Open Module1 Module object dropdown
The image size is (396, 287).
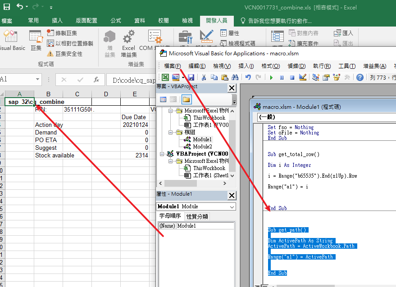point(232,207)
